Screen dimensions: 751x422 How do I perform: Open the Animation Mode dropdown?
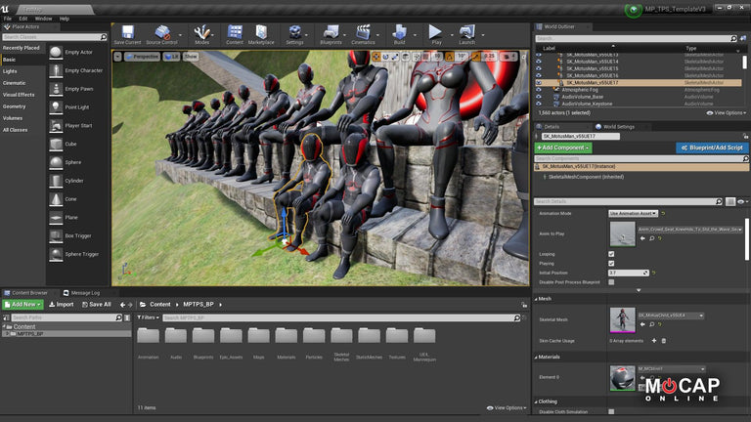(632, 213)
